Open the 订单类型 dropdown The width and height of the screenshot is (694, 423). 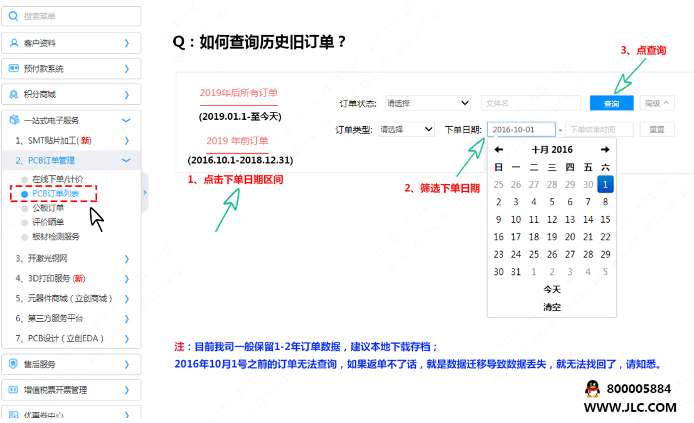406,129
